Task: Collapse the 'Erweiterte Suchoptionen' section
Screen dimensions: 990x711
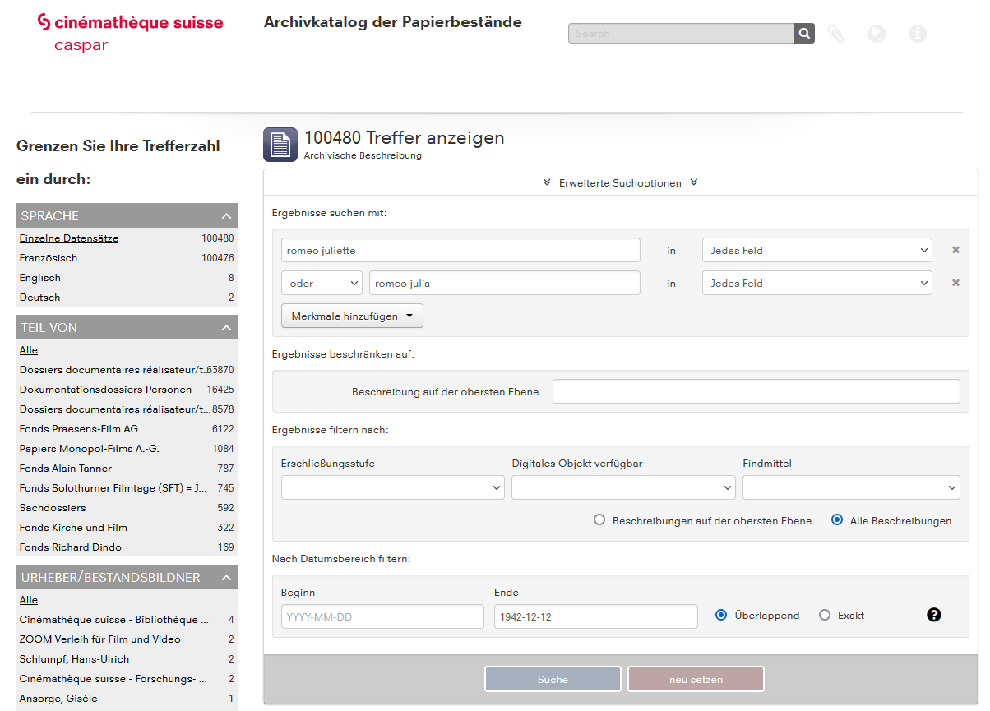Action: coord(620,182)
